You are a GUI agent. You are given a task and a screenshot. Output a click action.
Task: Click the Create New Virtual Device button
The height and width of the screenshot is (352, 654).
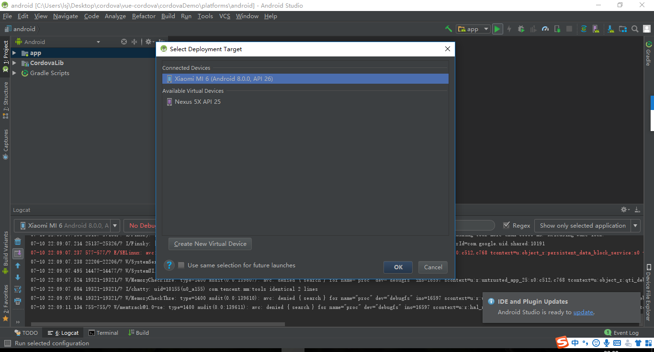coord(210,244)
